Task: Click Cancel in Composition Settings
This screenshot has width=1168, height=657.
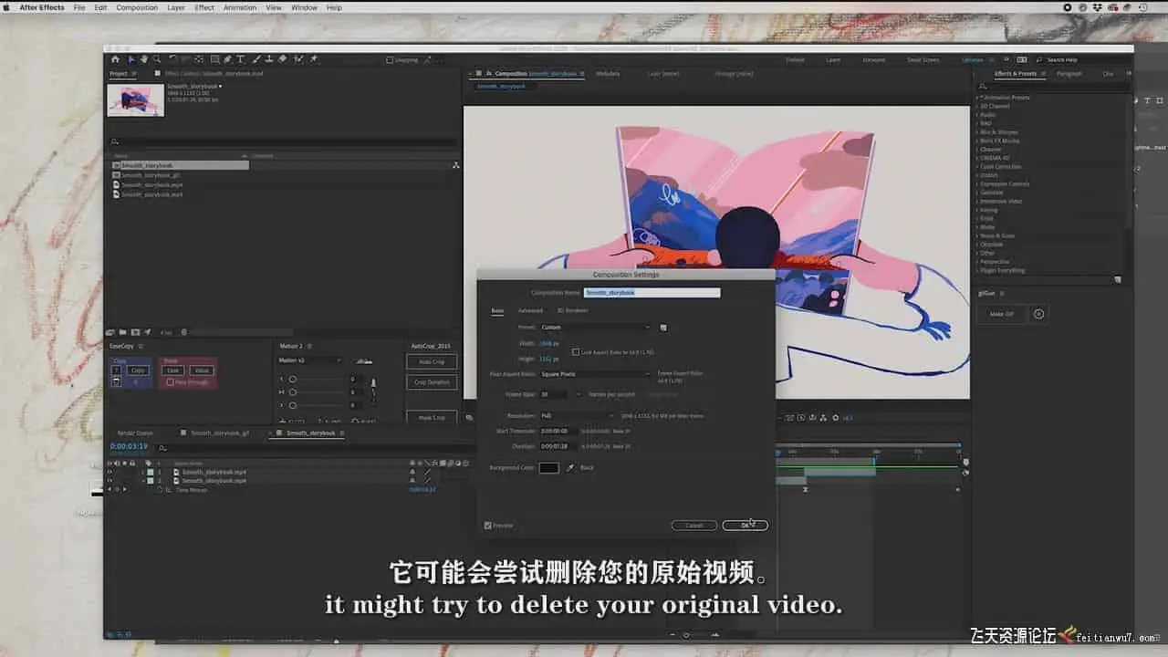Action: (x=694, y=526)
